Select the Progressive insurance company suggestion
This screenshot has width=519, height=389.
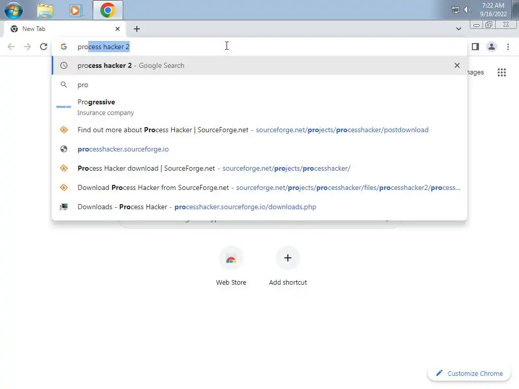259,107
